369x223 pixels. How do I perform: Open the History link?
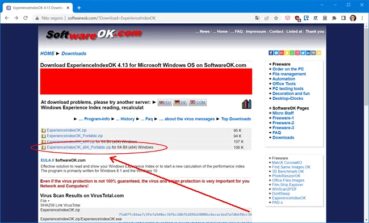click(x=128, y=119)
